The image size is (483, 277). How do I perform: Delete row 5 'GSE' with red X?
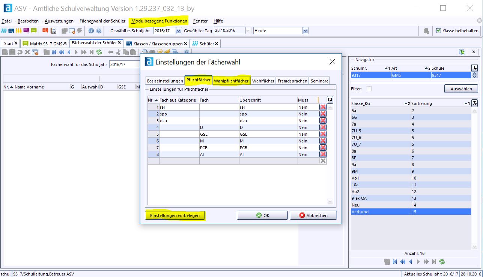[x=323, y=134]
